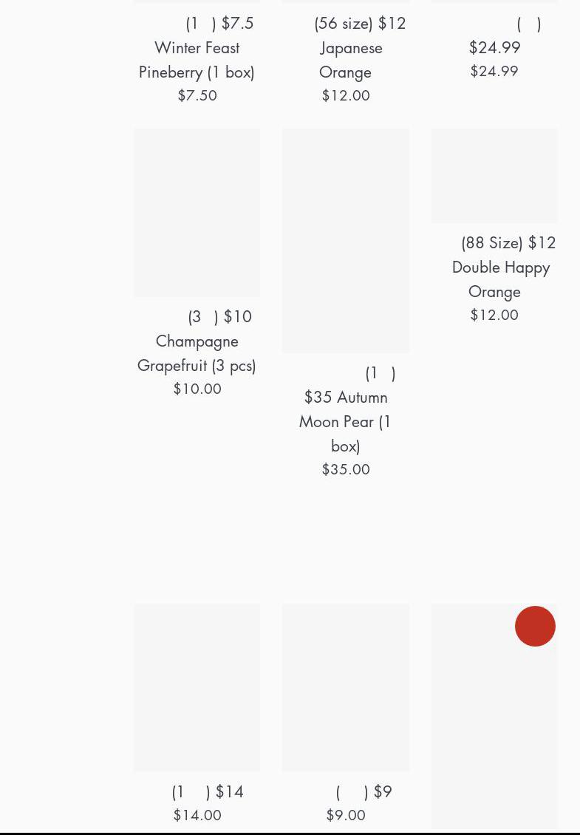The height and width of the screenshot is (835, 580).
Task: Click the red circular floating button
Action: pos(535,626)
